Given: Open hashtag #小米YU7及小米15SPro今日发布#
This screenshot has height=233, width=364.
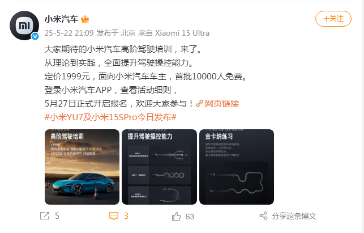Looking at the screenshot, I should tap(110, 117).
